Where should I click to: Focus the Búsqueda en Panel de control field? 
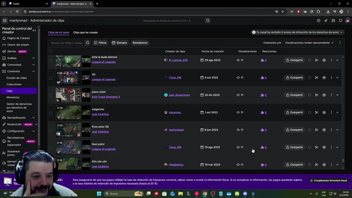[173, 21]
